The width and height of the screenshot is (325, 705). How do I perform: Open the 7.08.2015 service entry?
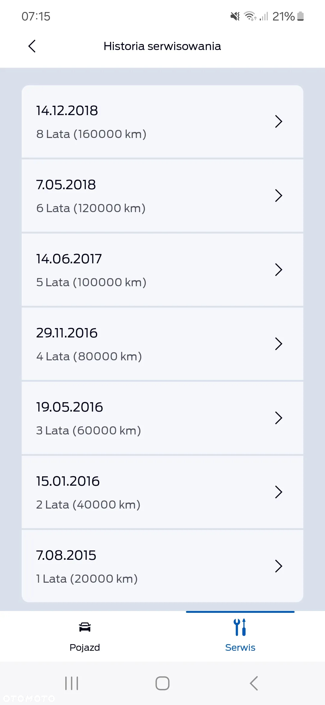(x=162, y=566)
